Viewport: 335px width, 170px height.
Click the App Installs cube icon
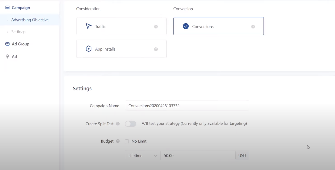[89, 49]
